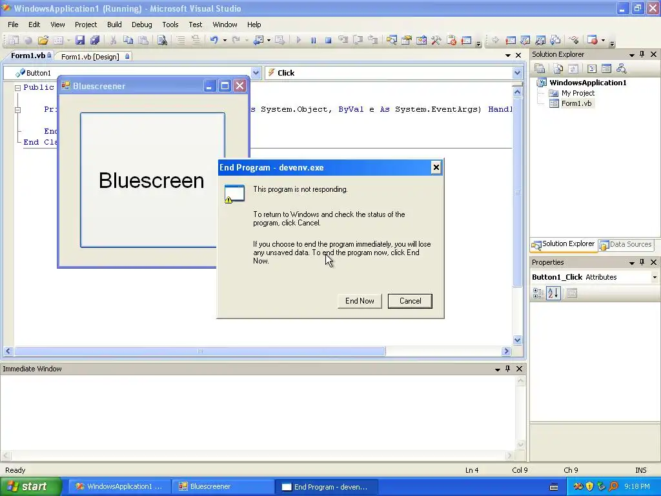Click the Stop Debugging square icon
This screenshot has width=661, height=496.
tap(328, 40)
